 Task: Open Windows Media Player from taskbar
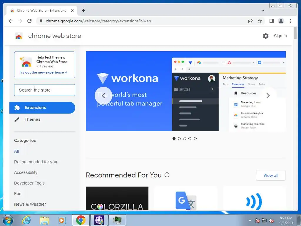coord(62,220)
